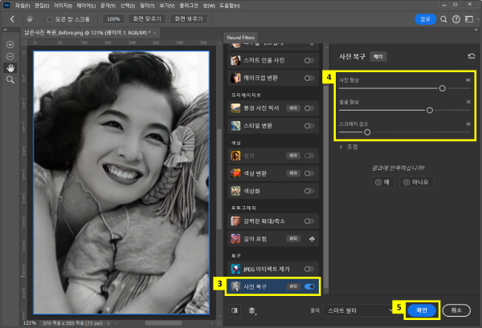Click the before/after preview icon
This screenshot has height=328, width=482.
click(235, 309)
